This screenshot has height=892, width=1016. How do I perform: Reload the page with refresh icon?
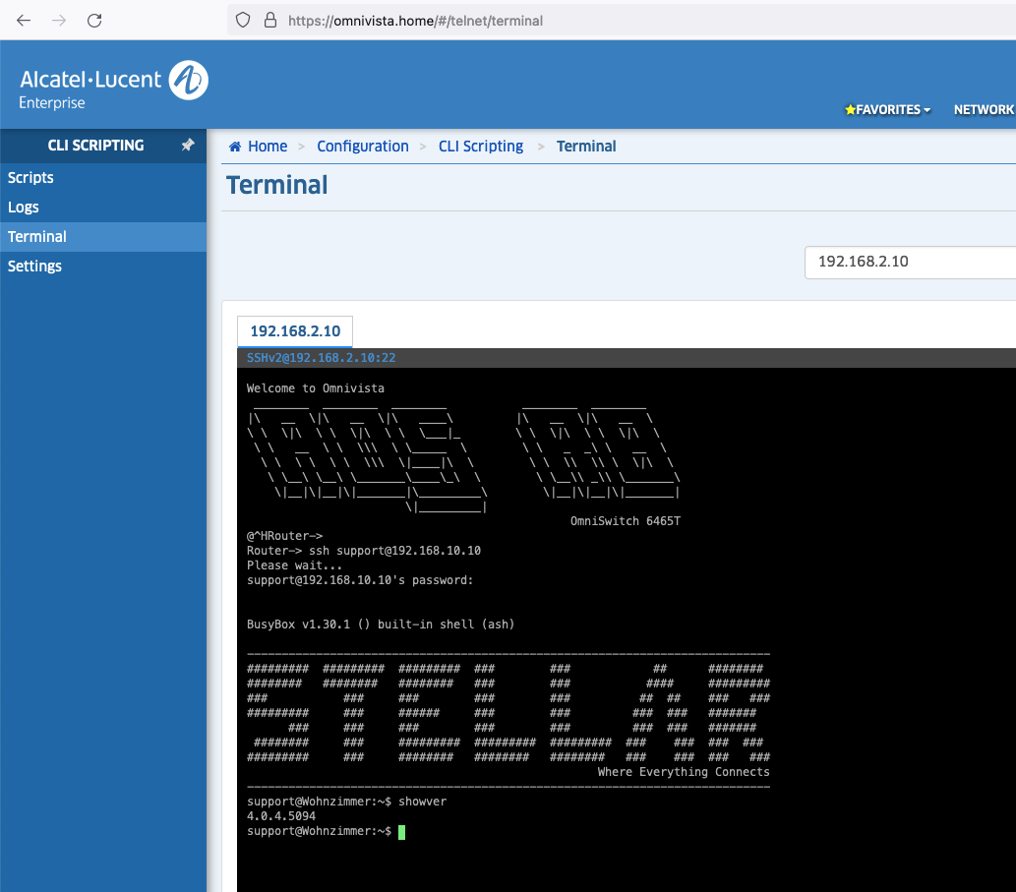[94, 20]
